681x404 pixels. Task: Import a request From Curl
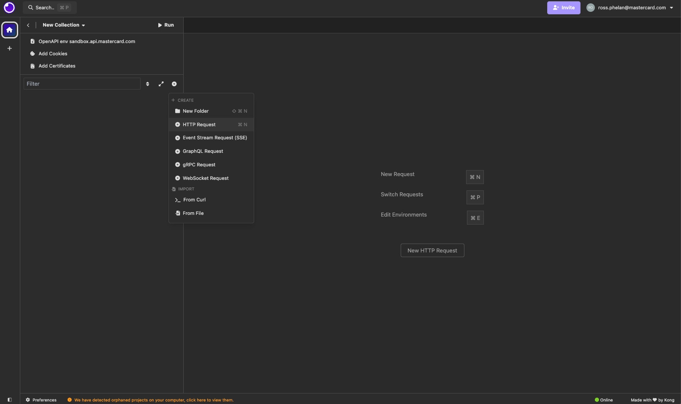194,200
